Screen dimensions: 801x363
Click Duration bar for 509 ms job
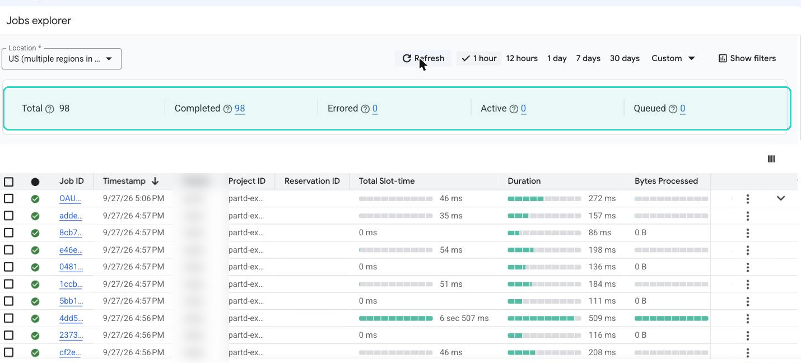pos(544,318)
